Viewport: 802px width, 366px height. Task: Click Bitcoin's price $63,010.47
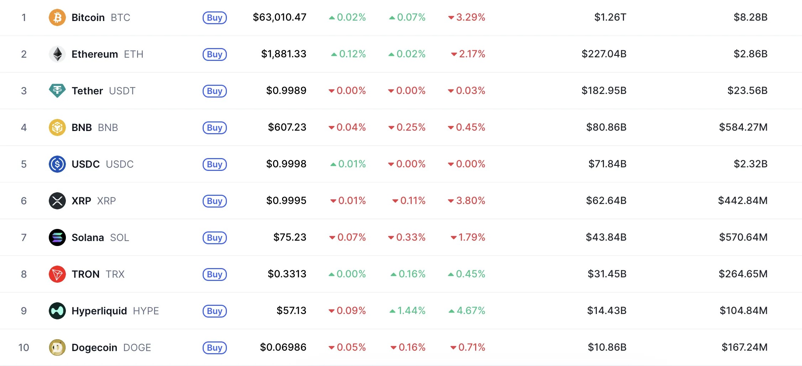coord(280,17)
